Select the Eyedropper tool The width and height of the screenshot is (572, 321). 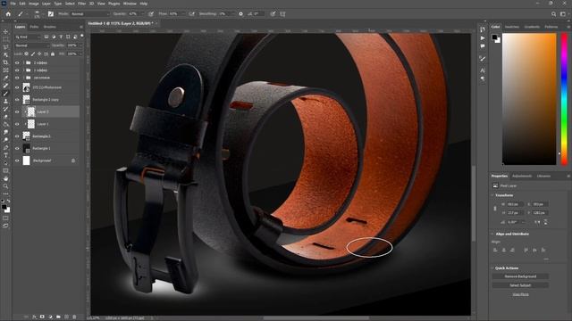coord(5,78)
